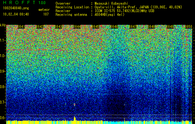
Task: Click the 0842 time marker
Action: [40, 27]
